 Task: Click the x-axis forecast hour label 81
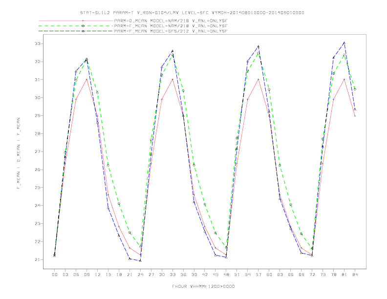pyautogui.click(x=344, y=275)
